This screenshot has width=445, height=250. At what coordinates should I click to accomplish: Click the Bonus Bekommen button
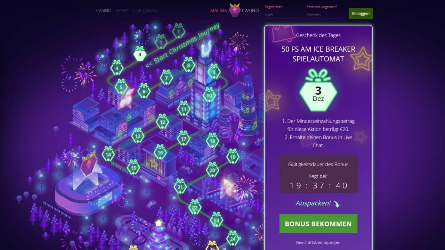point(318,224)
